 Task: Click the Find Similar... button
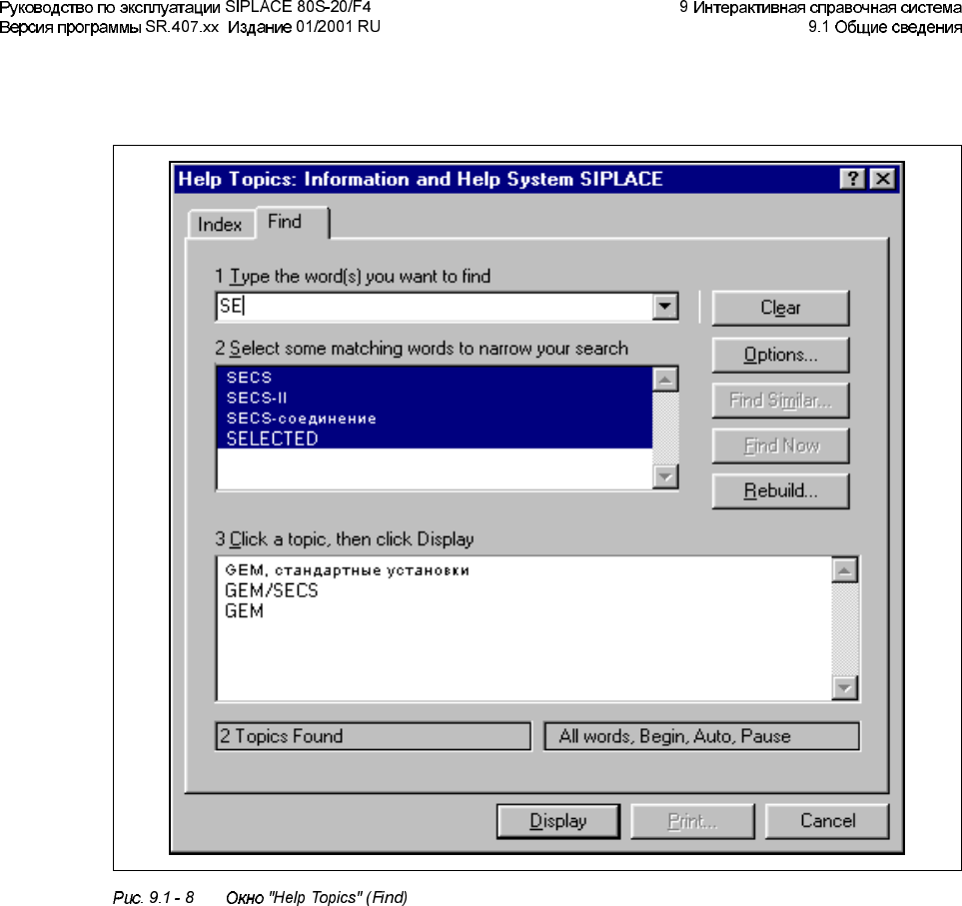pyautogui.click(x=780, y=401)
